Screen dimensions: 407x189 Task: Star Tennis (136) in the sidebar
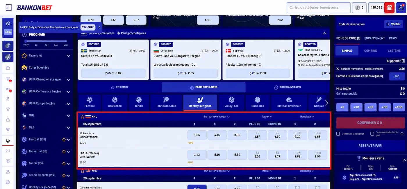[x=64, y=163]
